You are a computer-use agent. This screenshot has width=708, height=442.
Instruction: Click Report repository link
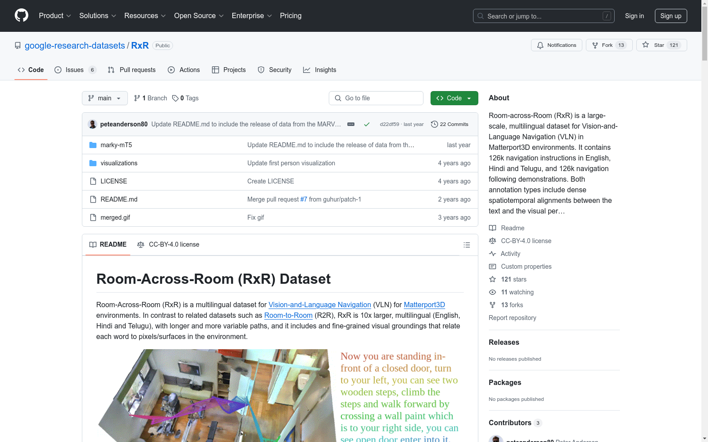512,318
